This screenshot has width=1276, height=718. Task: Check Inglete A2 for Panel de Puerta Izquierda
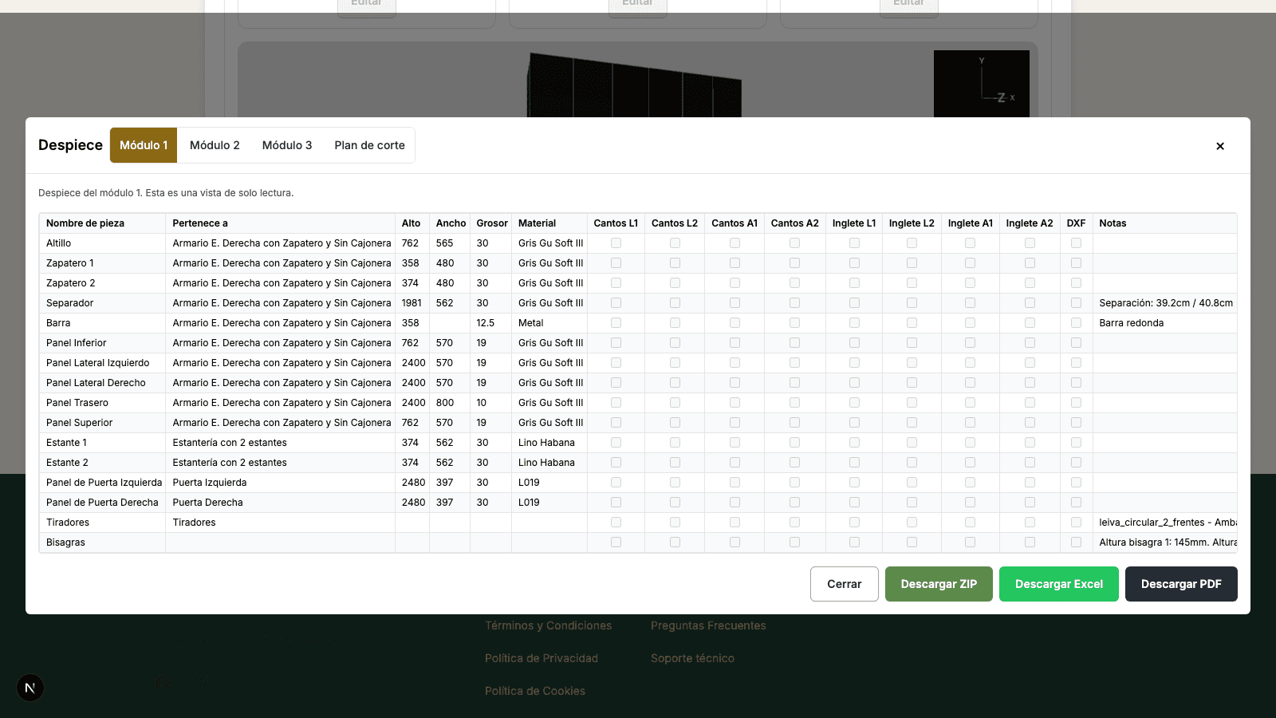pyautogui.click(x=1030, y=483)
